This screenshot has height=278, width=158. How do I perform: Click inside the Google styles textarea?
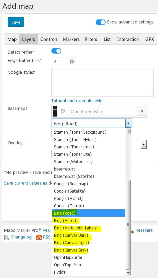[x=102, y=83]
